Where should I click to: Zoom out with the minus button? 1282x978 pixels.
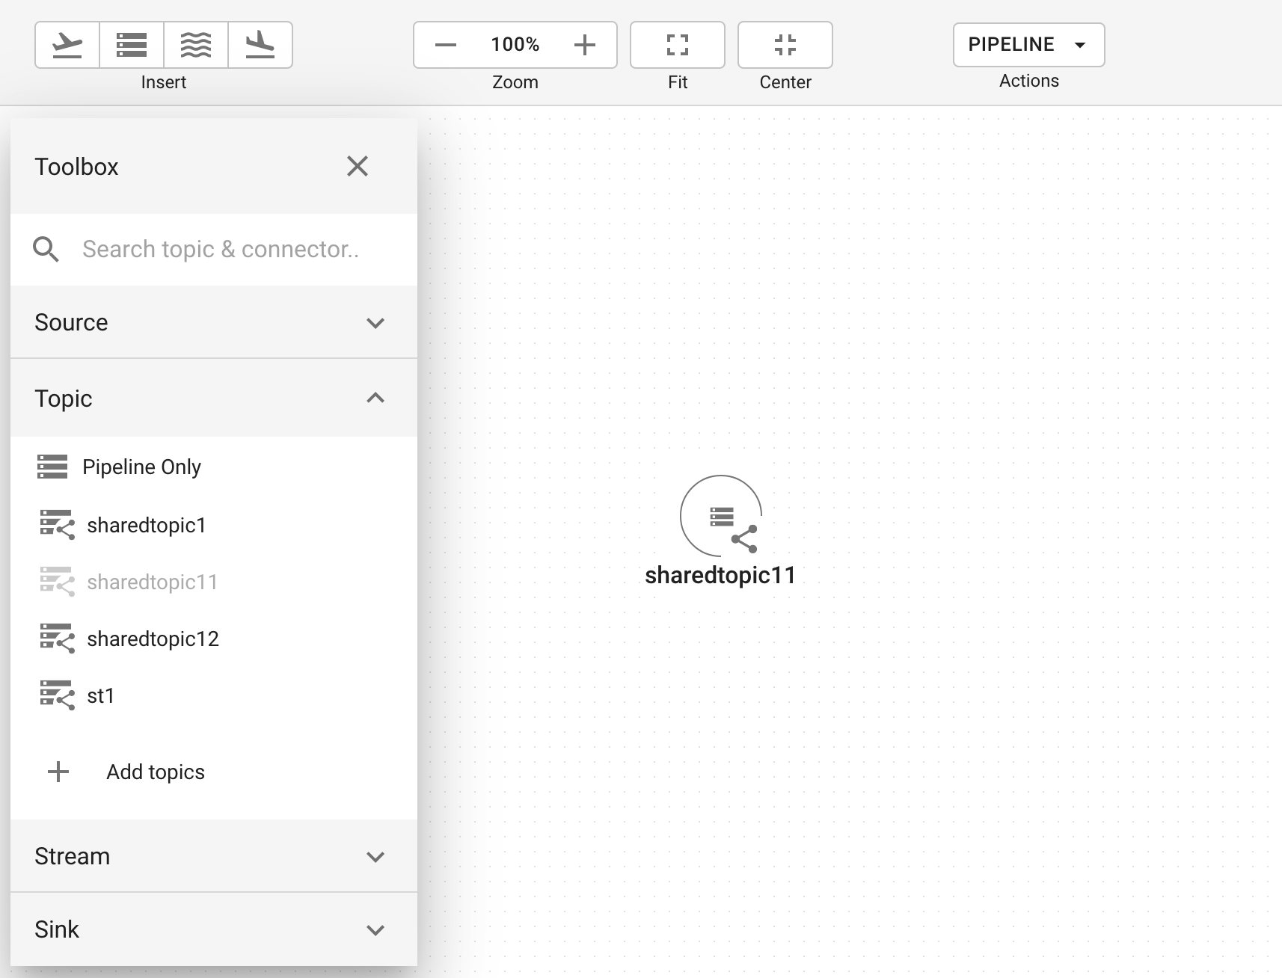446,45
